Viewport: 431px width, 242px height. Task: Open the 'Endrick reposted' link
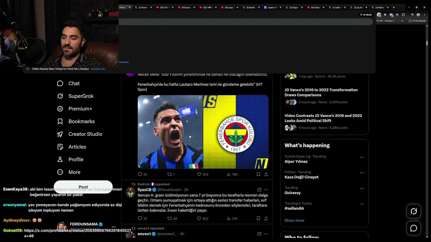(x=154, y=184)
